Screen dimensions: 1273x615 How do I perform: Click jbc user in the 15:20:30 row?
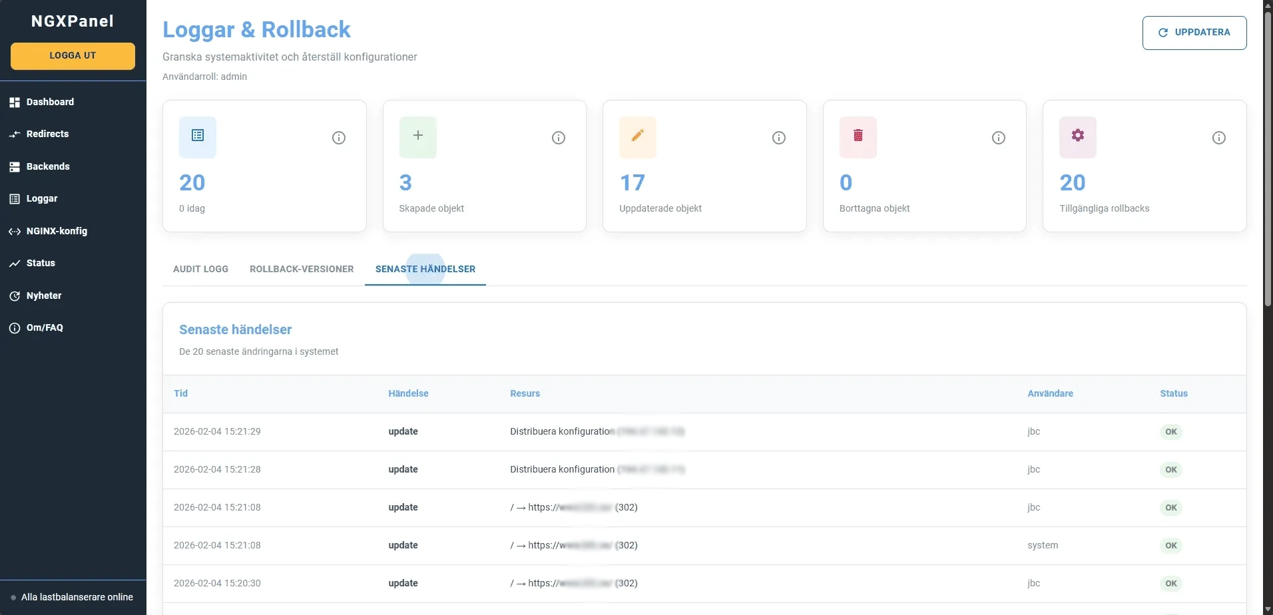1033,583
